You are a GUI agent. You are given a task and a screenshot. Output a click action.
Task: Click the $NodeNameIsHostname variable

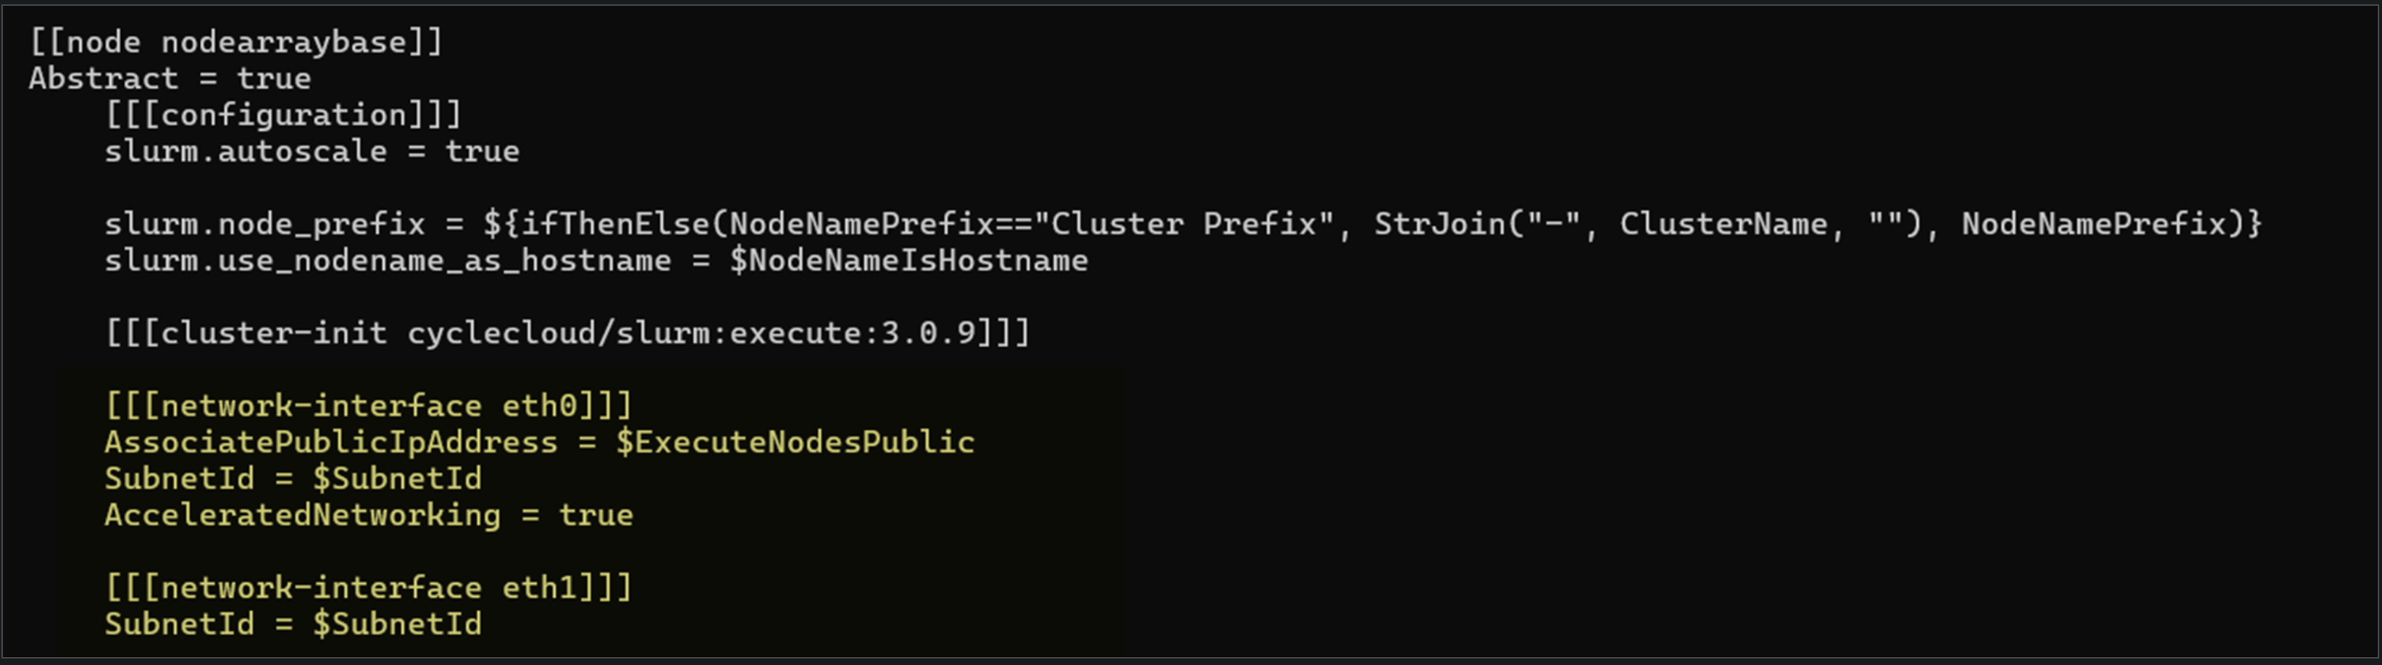pyautogui.click(x=908, y=261)
